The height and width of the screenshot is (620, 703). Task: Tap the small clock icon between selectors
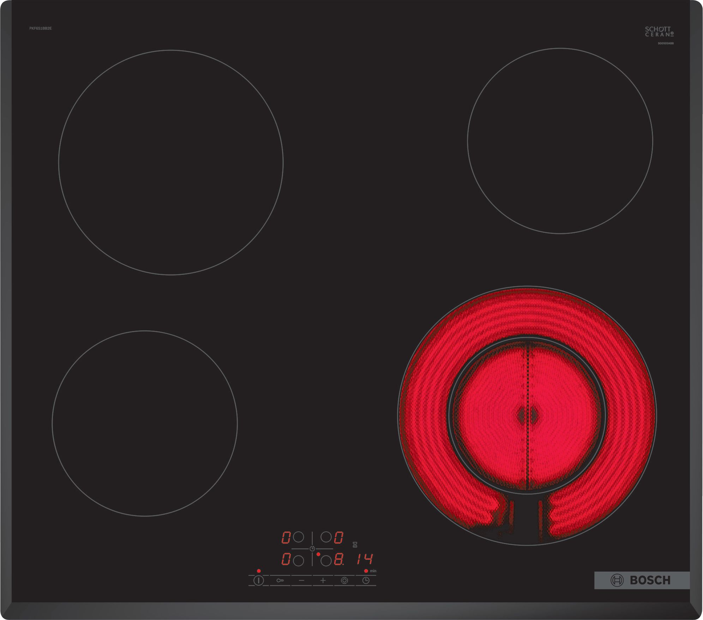[x=312, y=549]
